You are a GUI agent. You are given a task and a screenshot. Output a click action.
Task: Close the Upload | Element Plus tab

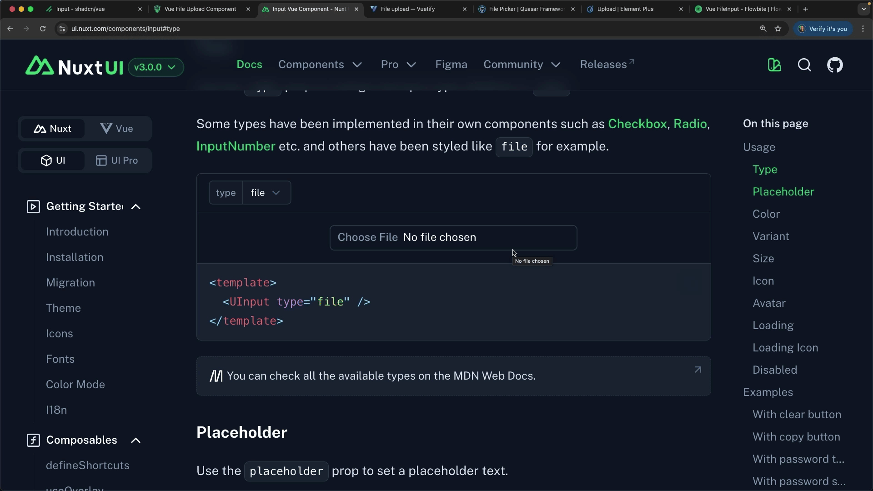click(x=681, y=9)
